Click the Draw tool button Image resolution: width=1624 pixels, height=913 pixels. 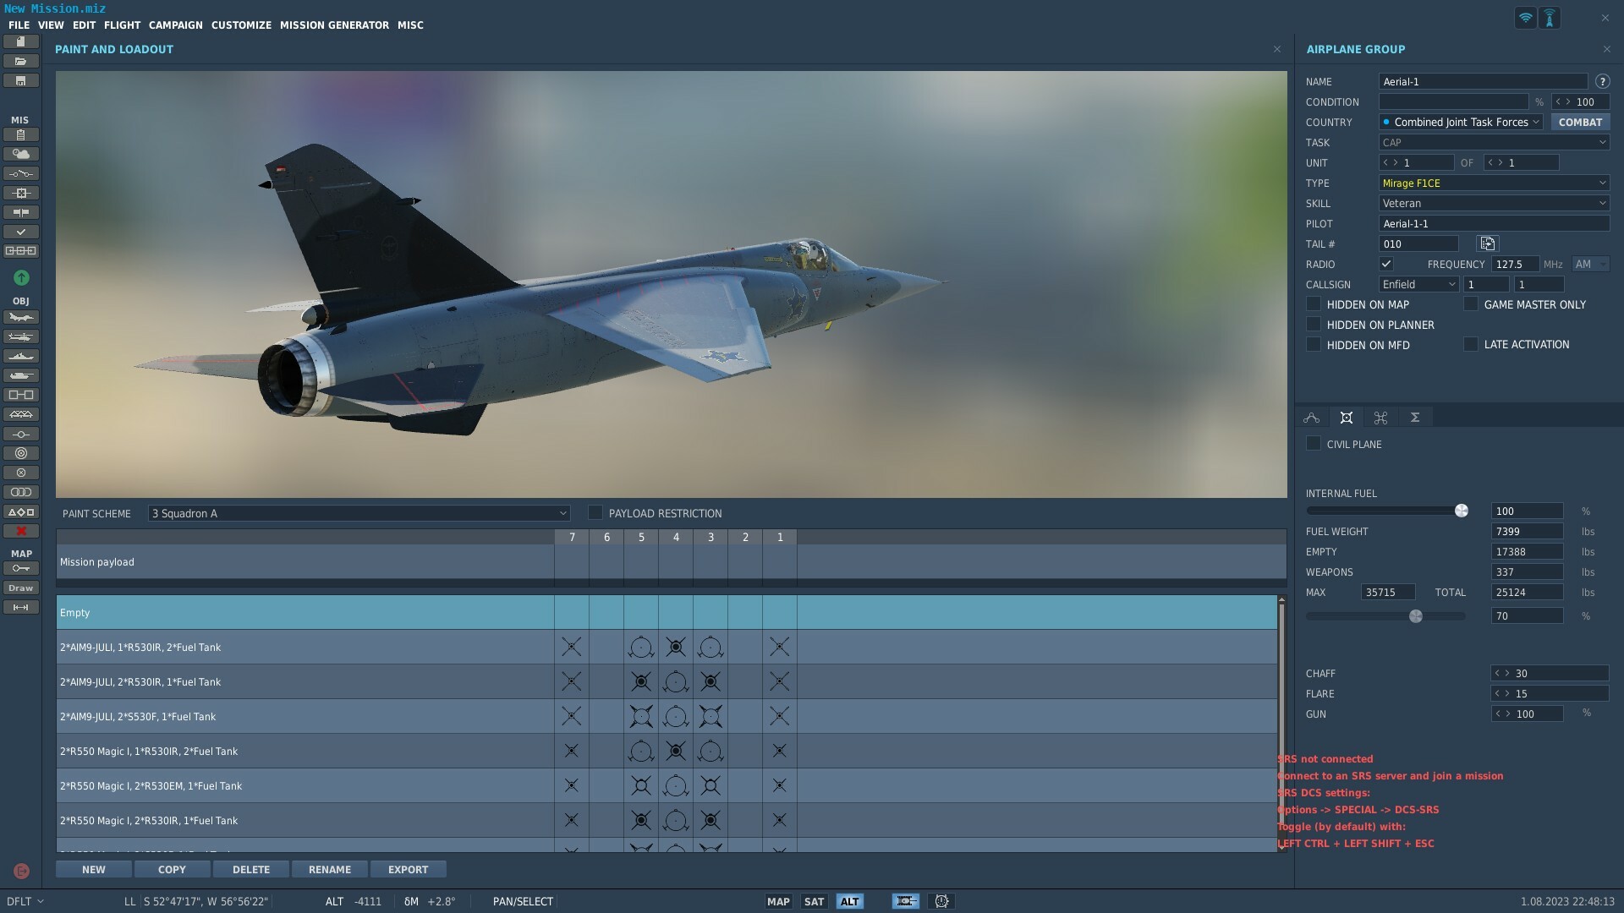[x=21, y=588]
